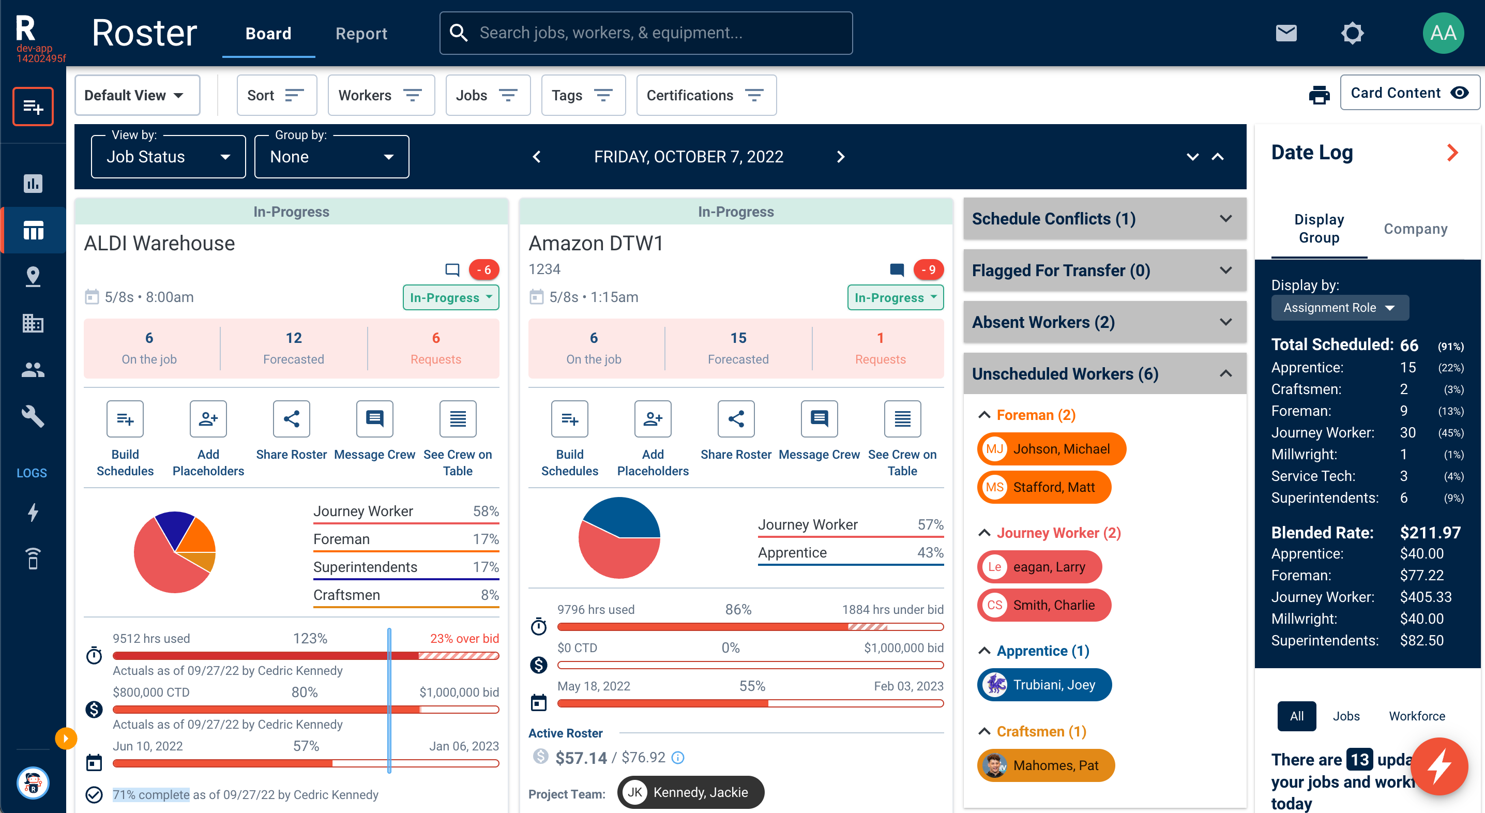The image size is (1485, 813).
Task: Click the add-to-list sidebar button
Action: (33, 106)
